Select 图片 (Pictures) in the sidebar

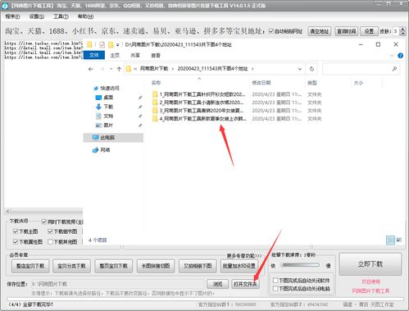pyautogui.click(x=108, y=126)
